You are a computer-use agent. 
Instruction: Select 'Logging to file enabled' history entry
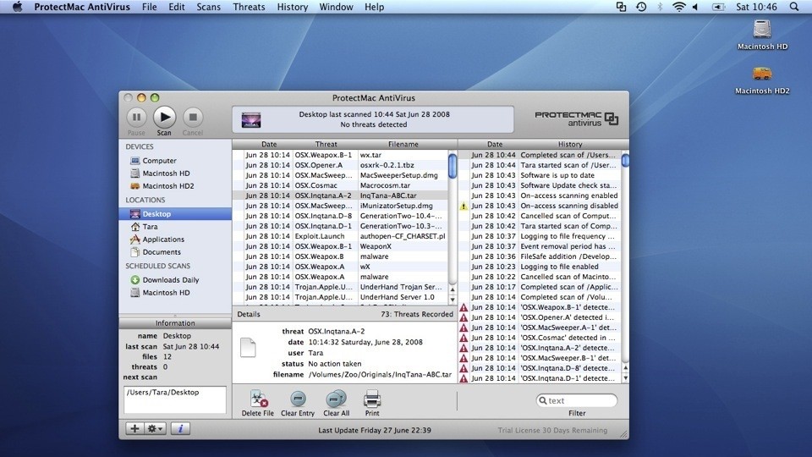click(x=540, y=267)
